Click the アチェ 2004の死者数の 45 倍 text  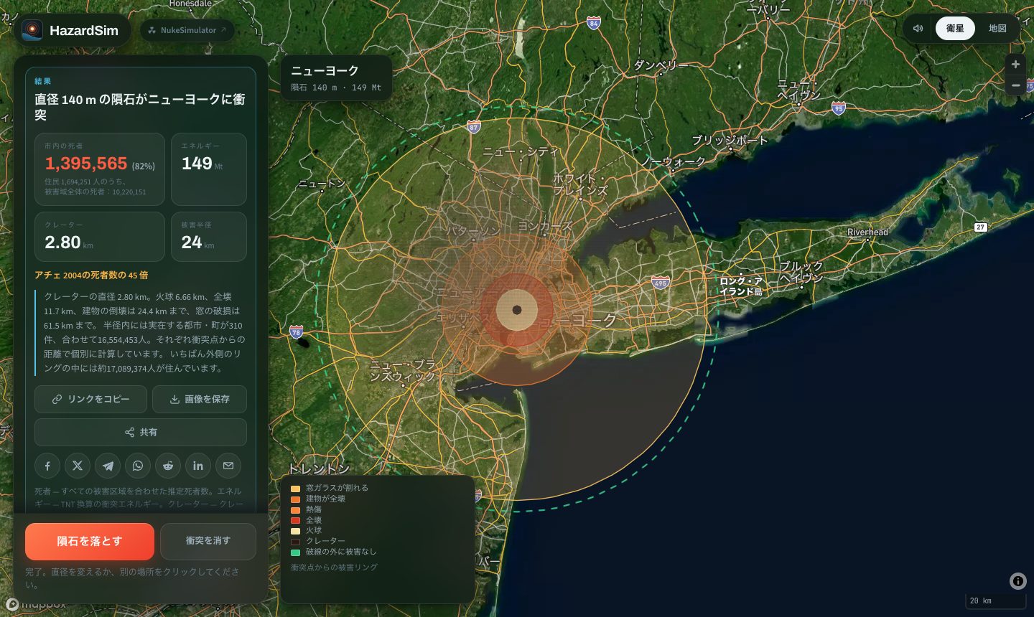[x=91, y=275]
